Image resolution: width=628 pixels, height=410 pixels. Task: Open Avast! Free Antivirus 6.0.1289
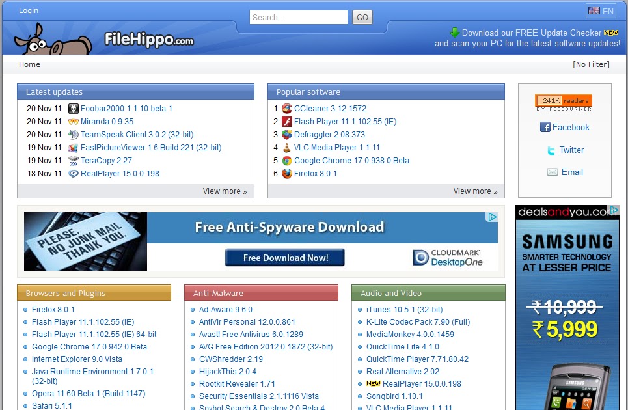tap(251, 335)
